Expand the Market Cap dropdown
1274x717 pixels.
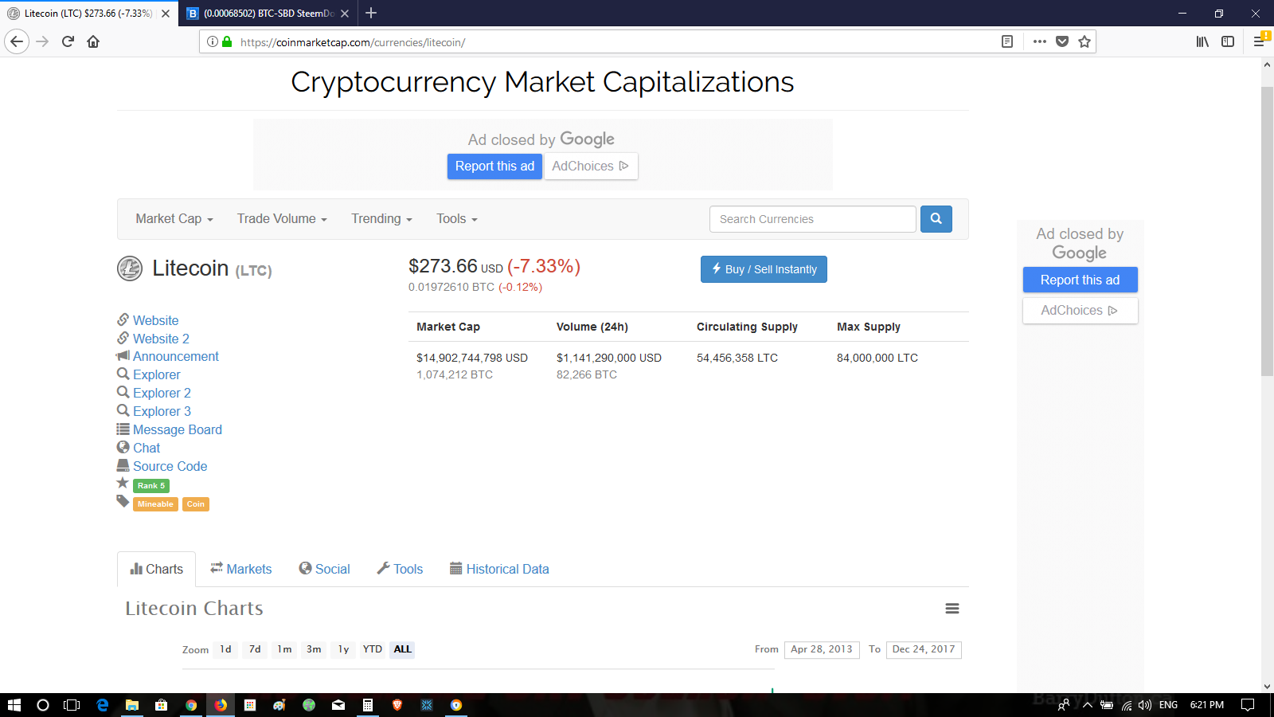coord(174,219)
